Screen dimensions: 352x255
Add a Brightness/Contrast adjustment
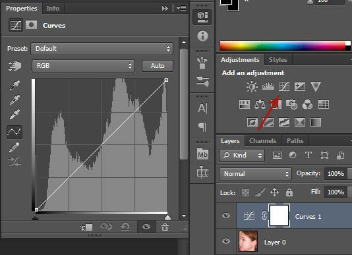point(252,86)
